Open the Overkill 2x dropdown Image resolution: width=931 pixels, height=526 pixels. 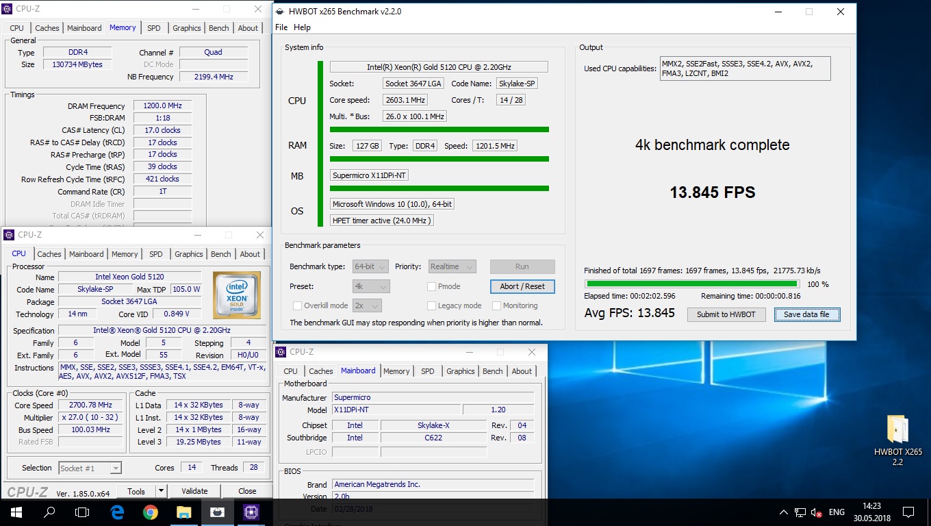367,305
